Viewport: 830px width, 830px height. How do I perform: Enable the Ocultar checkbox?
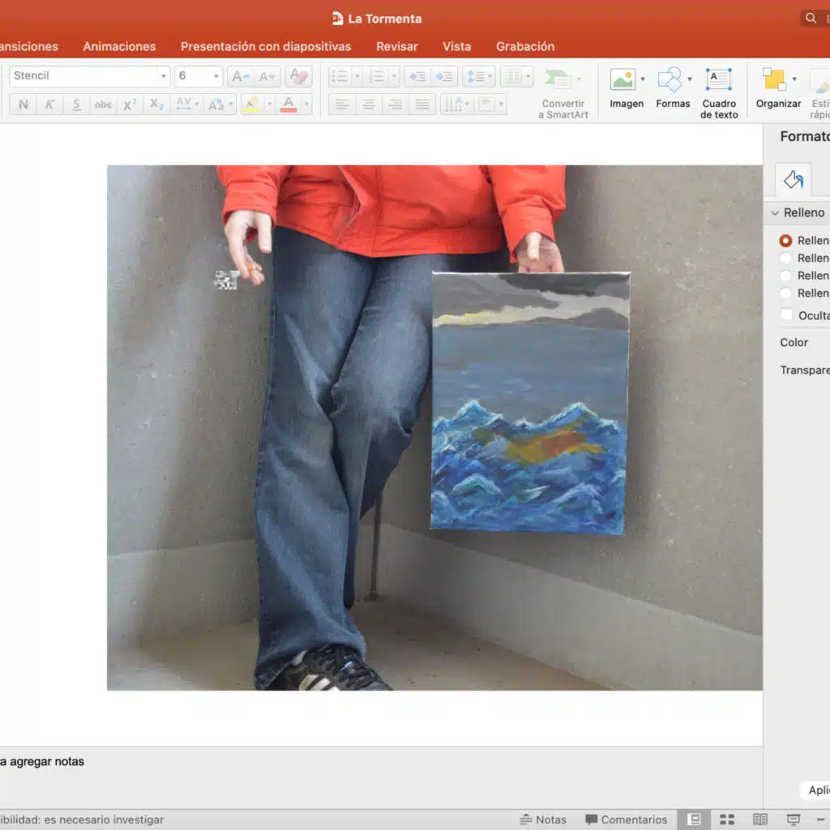(x=786, y=314)
